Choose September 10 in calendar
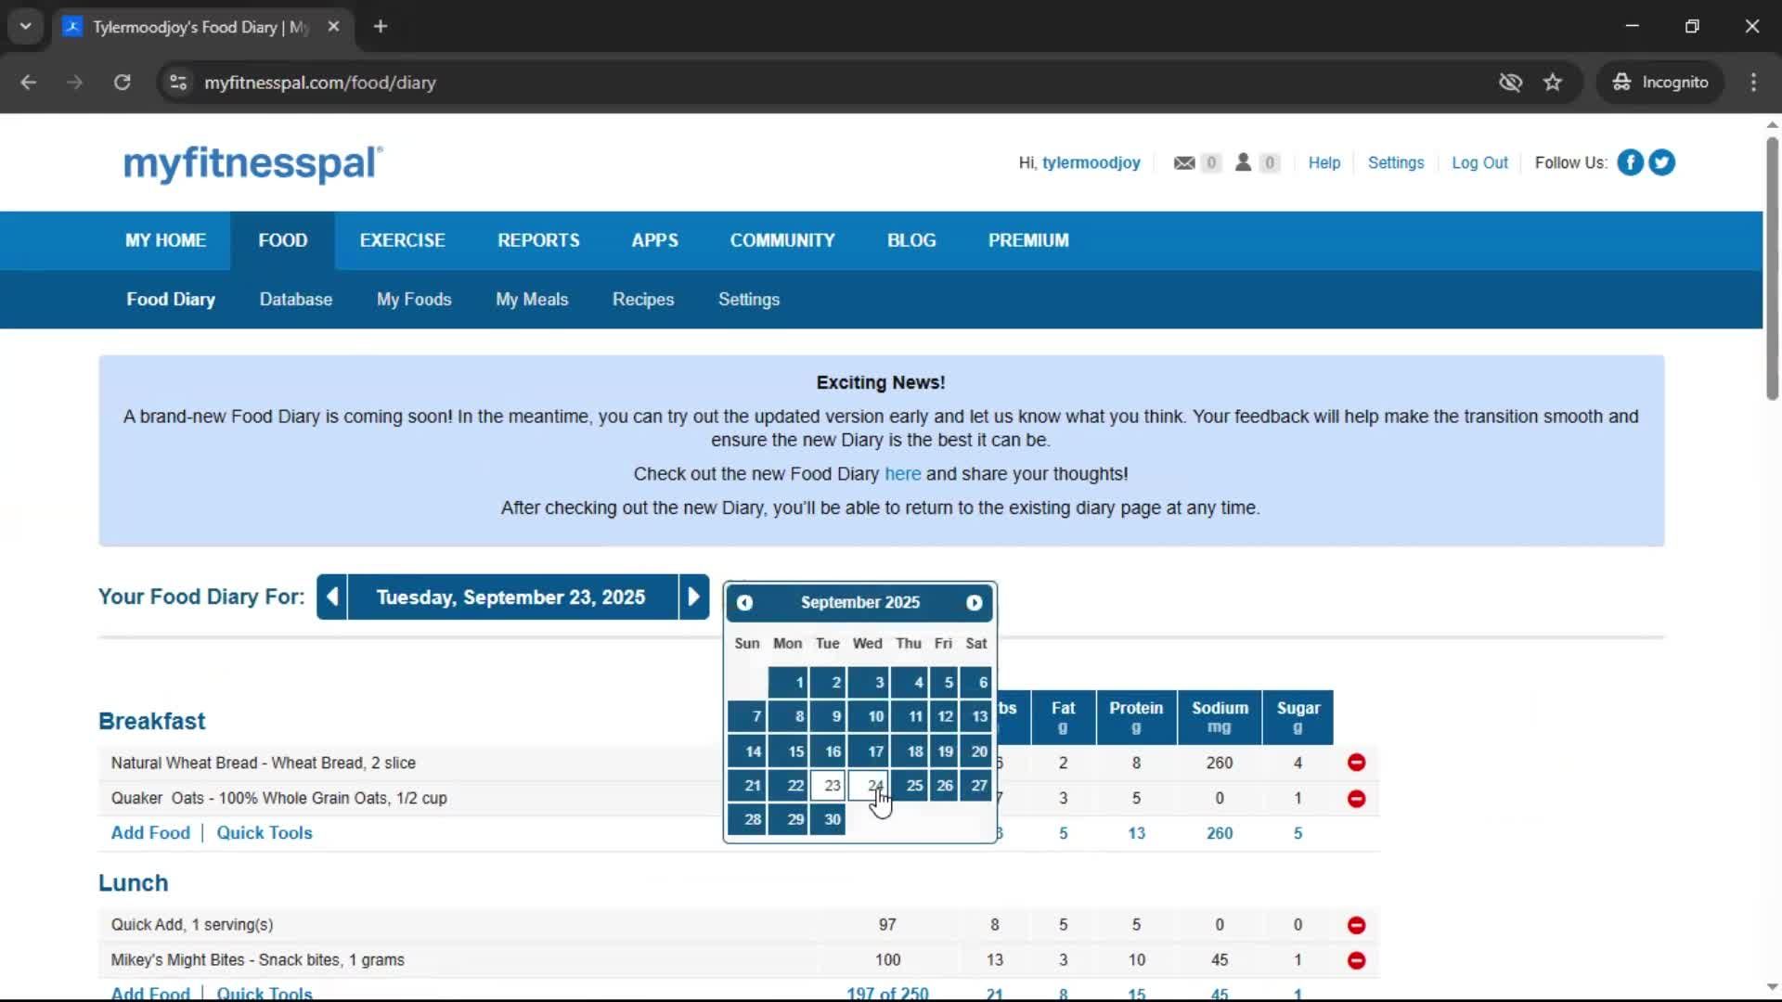This screenshot has height=1002, width=1782. pyautogui.click(x=868, y=716)
